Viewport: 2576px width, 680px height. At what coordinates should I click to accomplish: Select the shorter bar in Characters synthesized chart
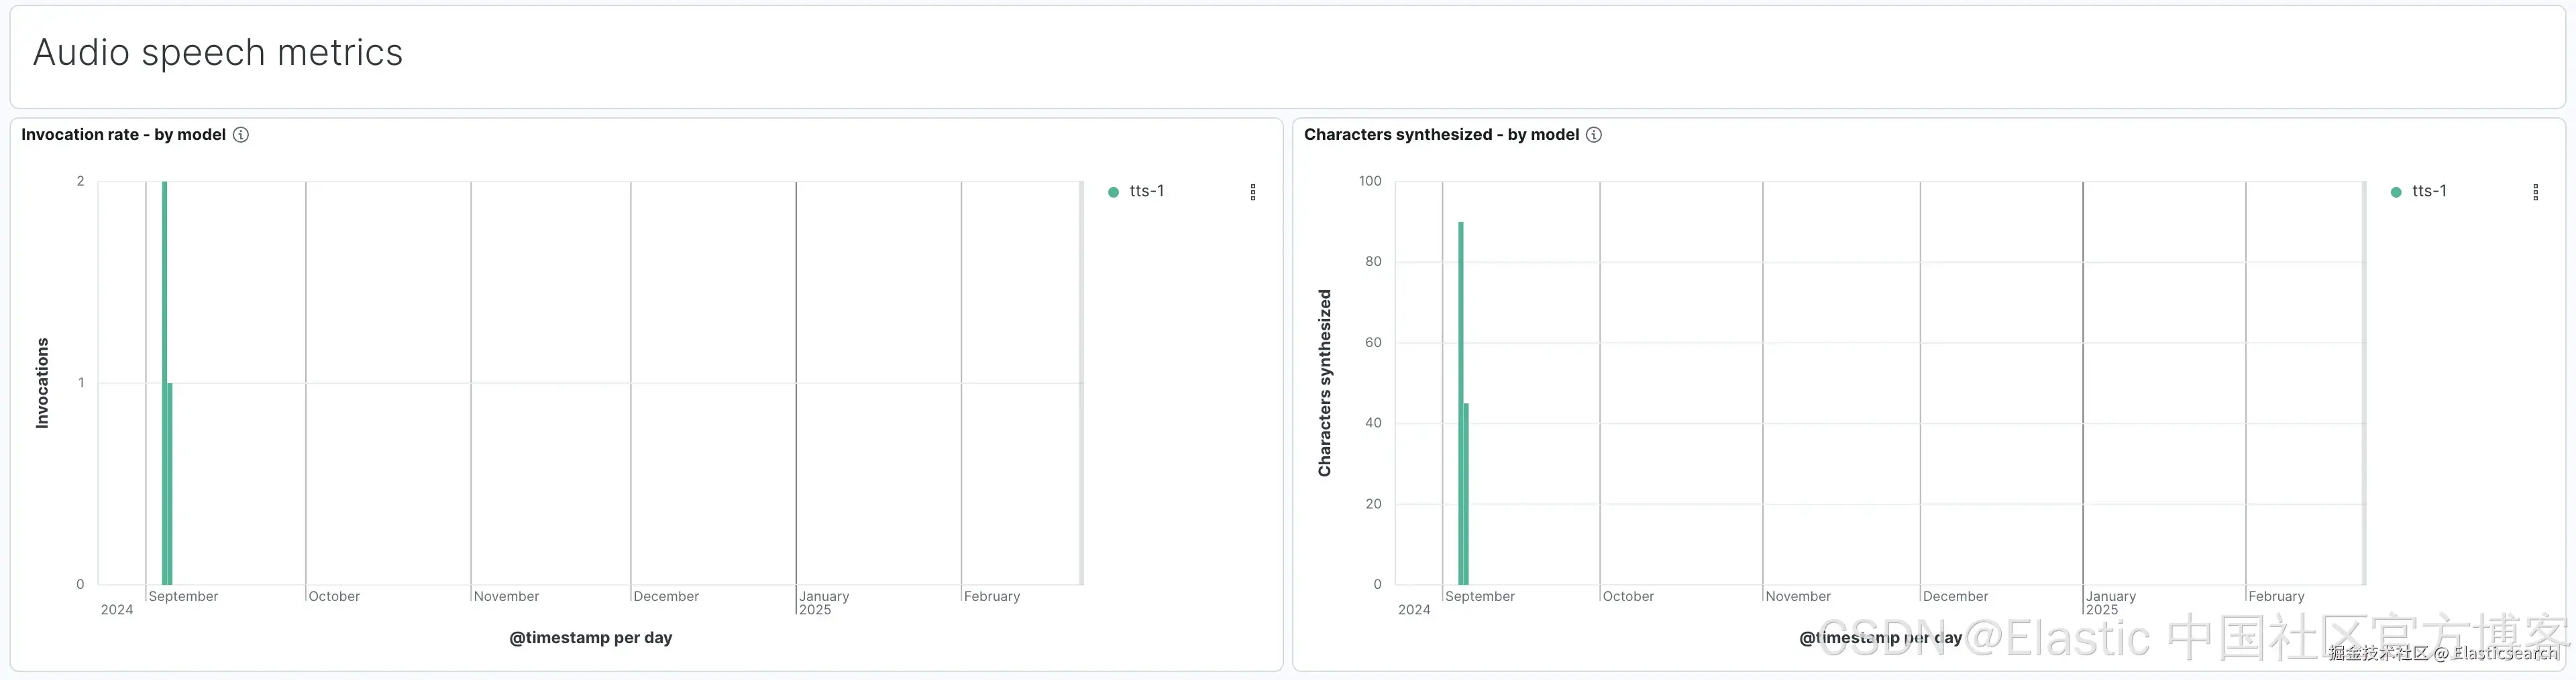[x=1466, y=494]
